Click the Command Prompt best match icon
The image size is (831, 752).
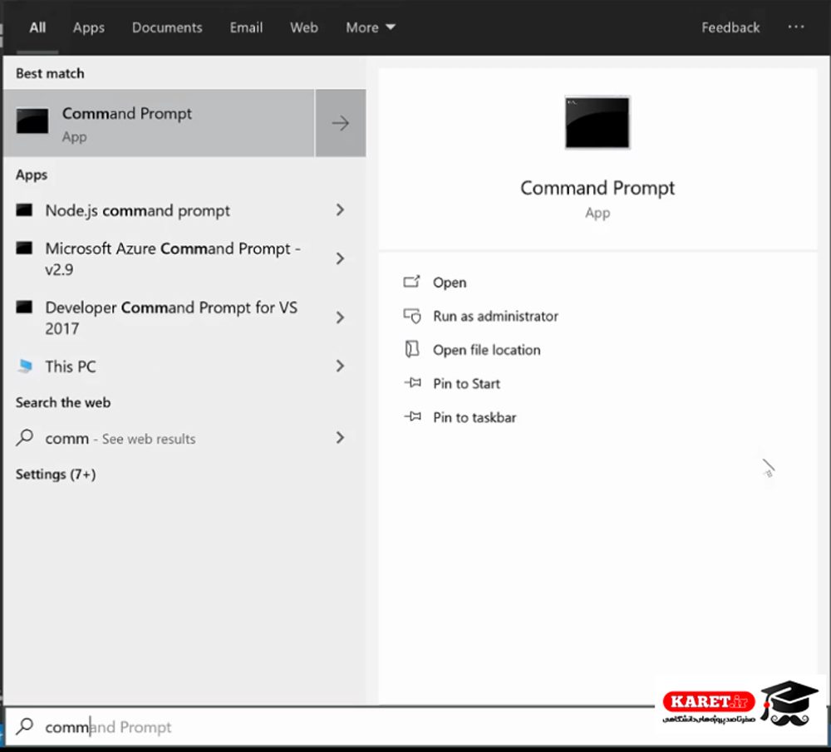click(x=32, y=120)
